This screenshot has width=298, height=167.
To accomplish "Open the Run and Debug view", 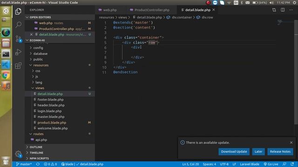I will pyautogui.click(x=18, y=52).
